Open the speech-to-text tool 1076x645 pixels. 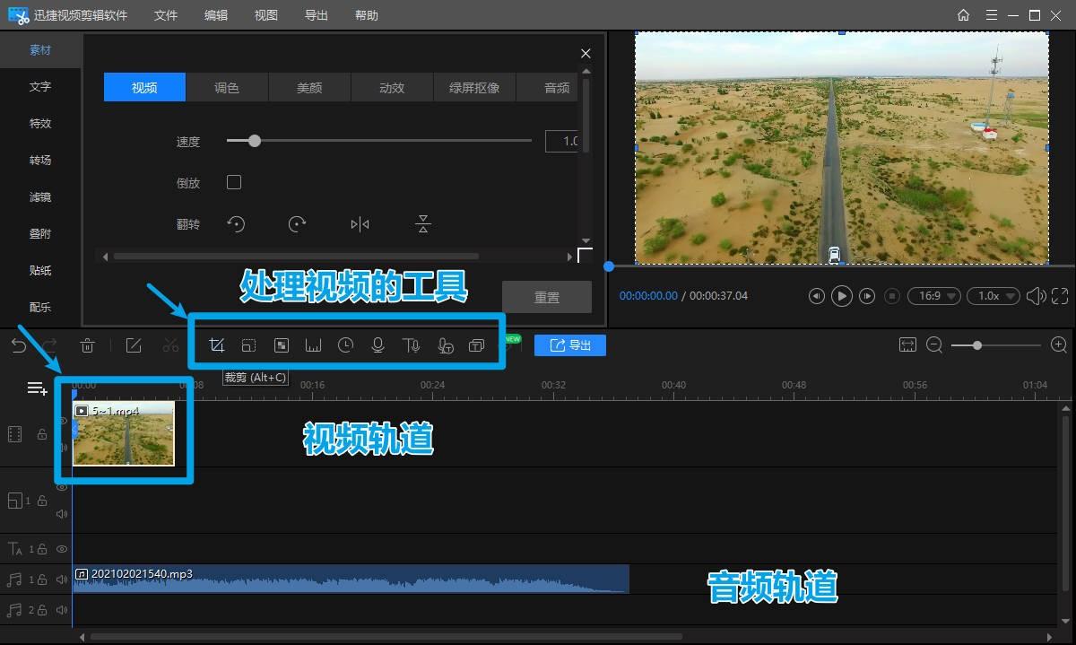point(445,345)
